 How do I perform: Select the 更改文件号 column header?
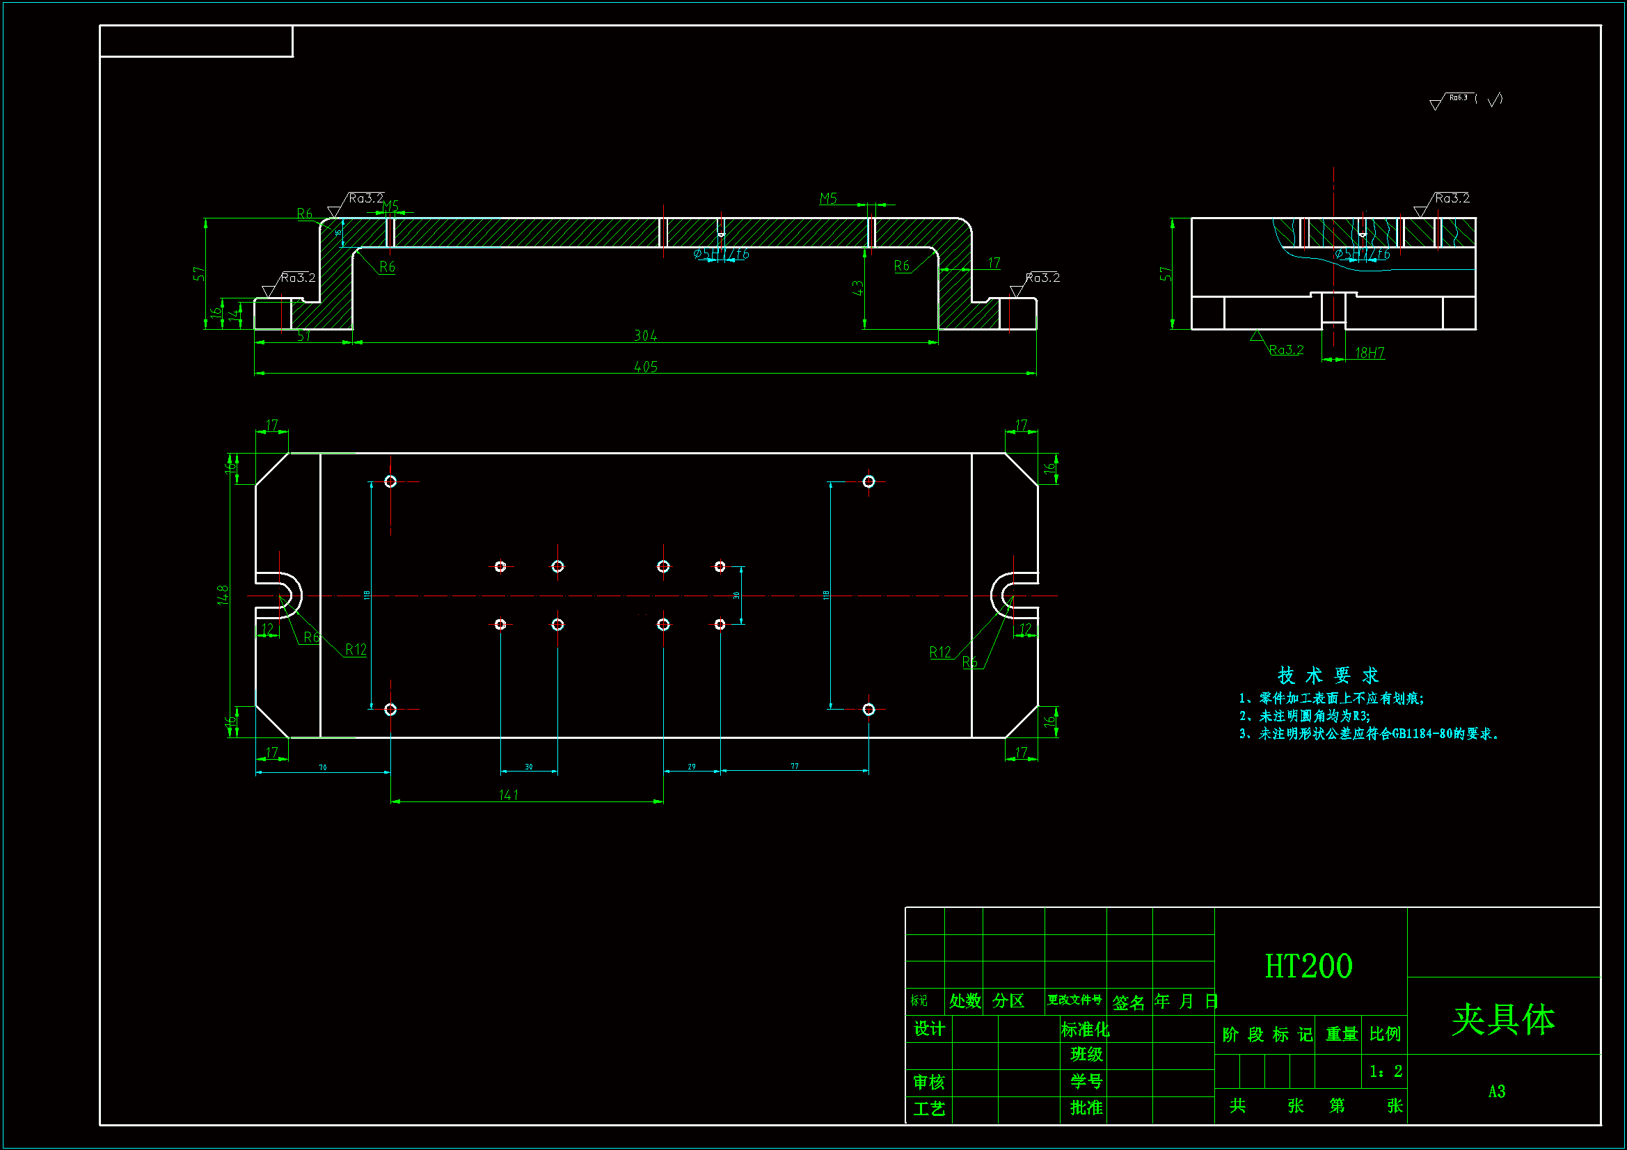[x=1074, y=1000]
